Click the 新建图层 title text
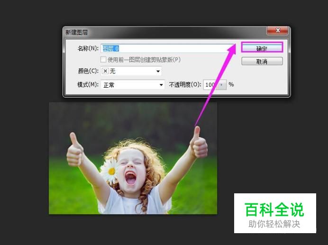 (76, 32)
